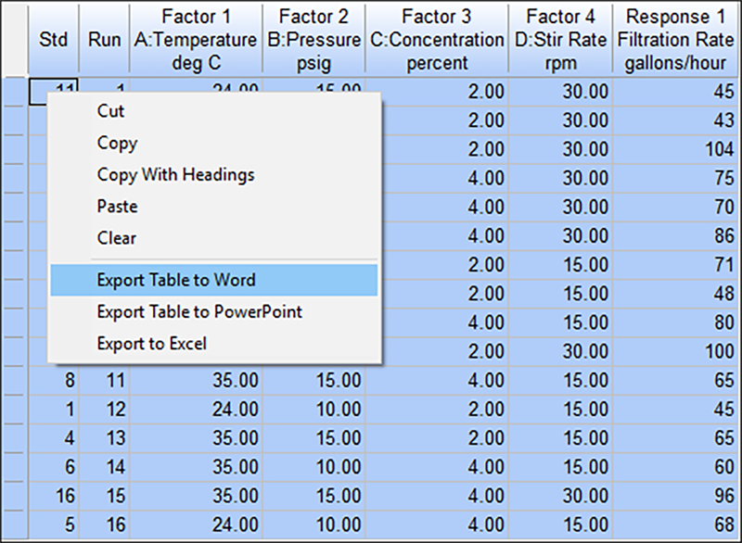Click Filtration Rate cell with value 71
This screenshot has height=543, width=742.
coord(675,265)
